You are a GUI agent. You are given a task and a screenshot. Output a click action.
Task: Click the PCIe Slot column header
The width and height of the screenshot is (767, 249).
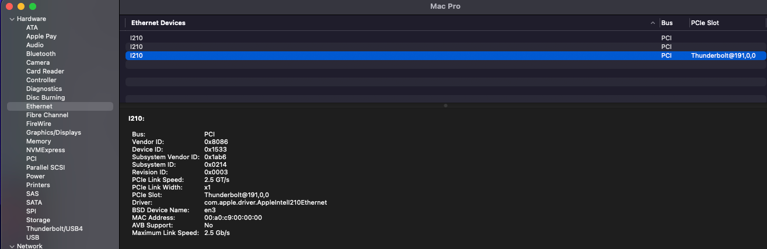pyautogui.click(x=705, y=23)
